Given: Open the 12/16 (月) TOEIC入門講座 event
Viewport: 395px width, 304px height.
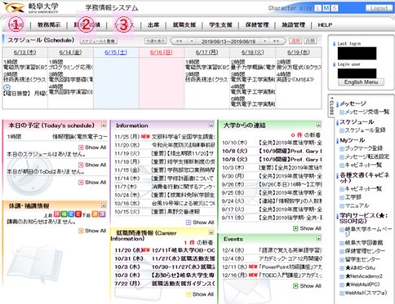Looking at the screenshot, I should [272, 275].
